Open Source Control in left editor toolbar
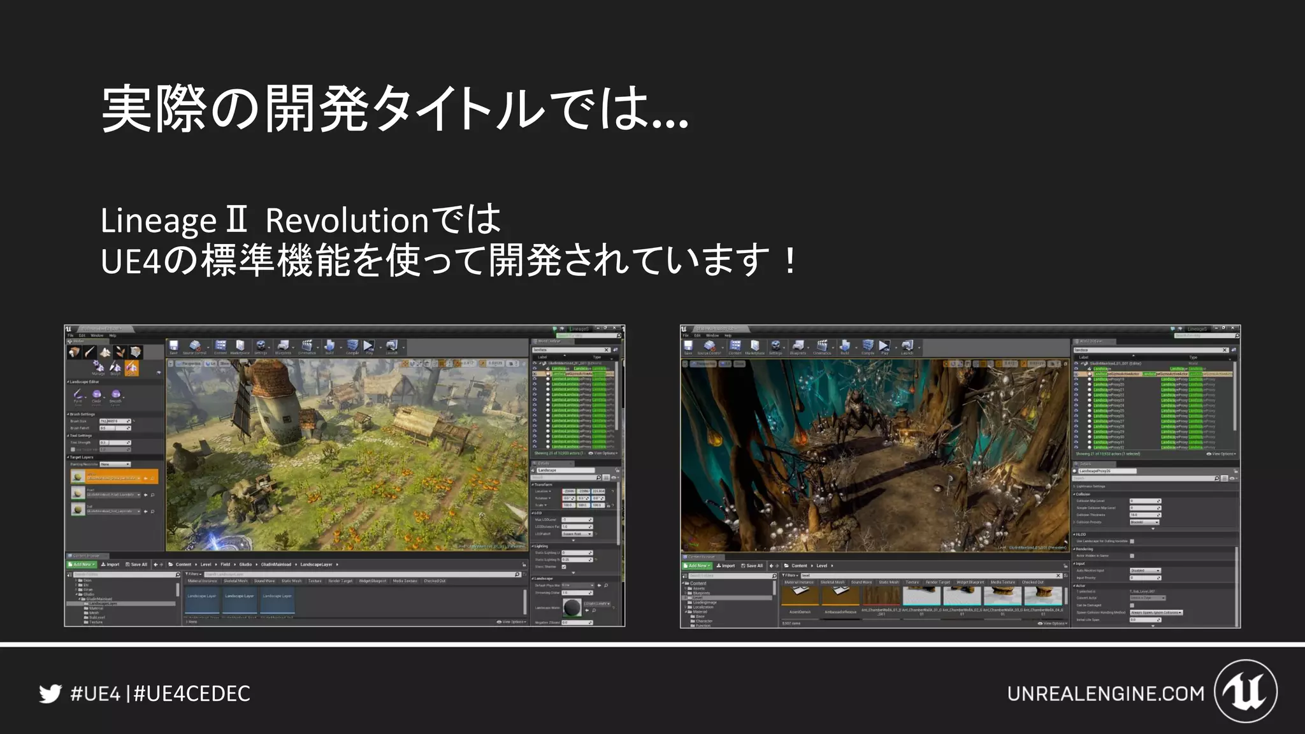The image size is (1305, 734). point(195,347)
